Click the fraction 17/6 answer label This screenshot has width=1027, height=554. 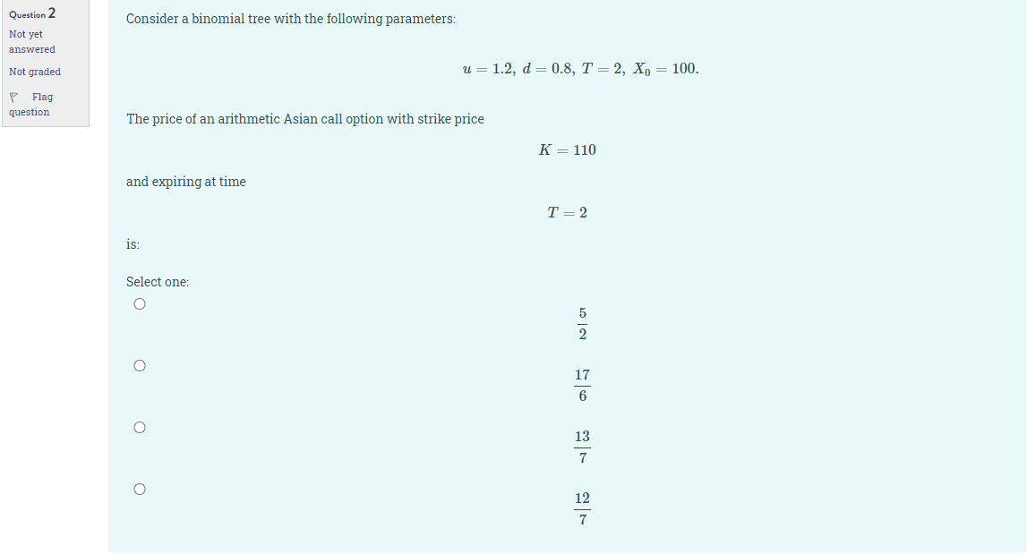tap(582, 385)
